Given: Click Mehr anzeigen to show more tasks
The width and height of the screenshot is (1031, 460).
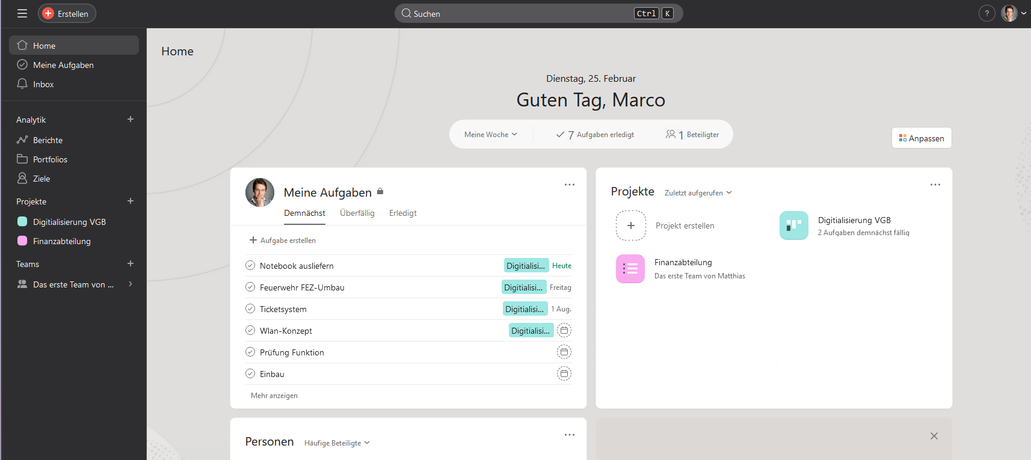Looking at the screenshot, I should pyautogui.click(x=274, y=395).
